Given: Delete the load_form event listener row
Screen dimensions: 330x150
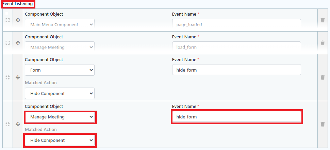Looking at the screenshot, I should tap(323, 43).
